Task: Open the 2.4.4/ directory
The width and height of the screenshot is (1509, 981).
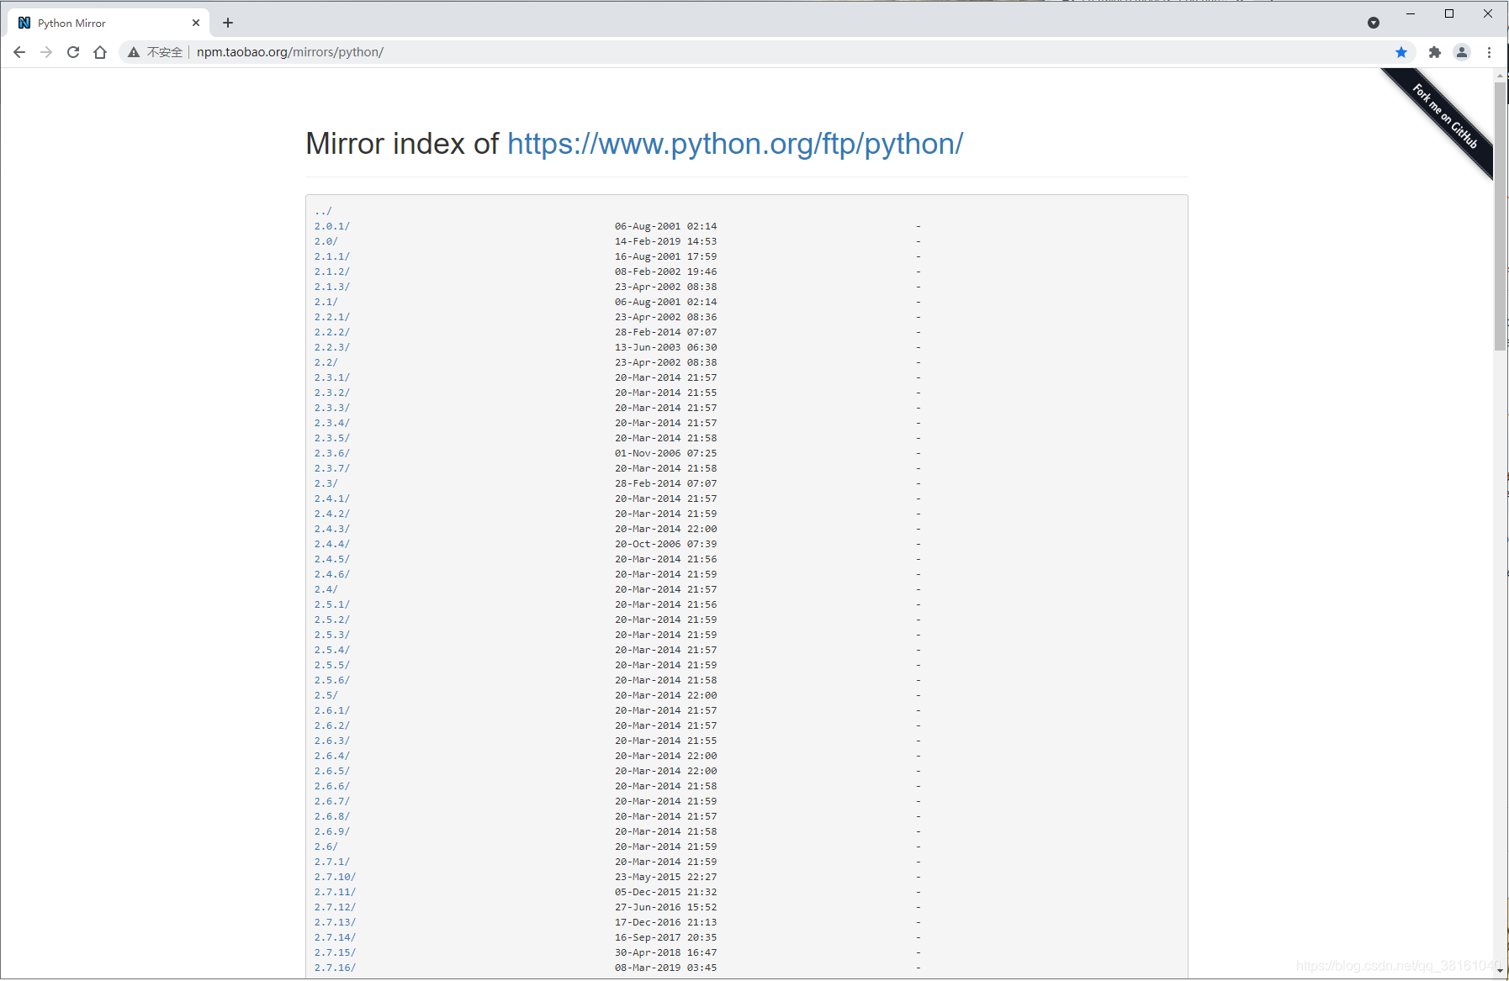Action: tap(332, 544)
